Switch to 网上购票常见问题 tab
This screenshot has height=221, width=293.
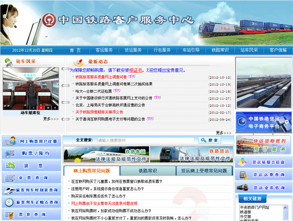point(91,171)
